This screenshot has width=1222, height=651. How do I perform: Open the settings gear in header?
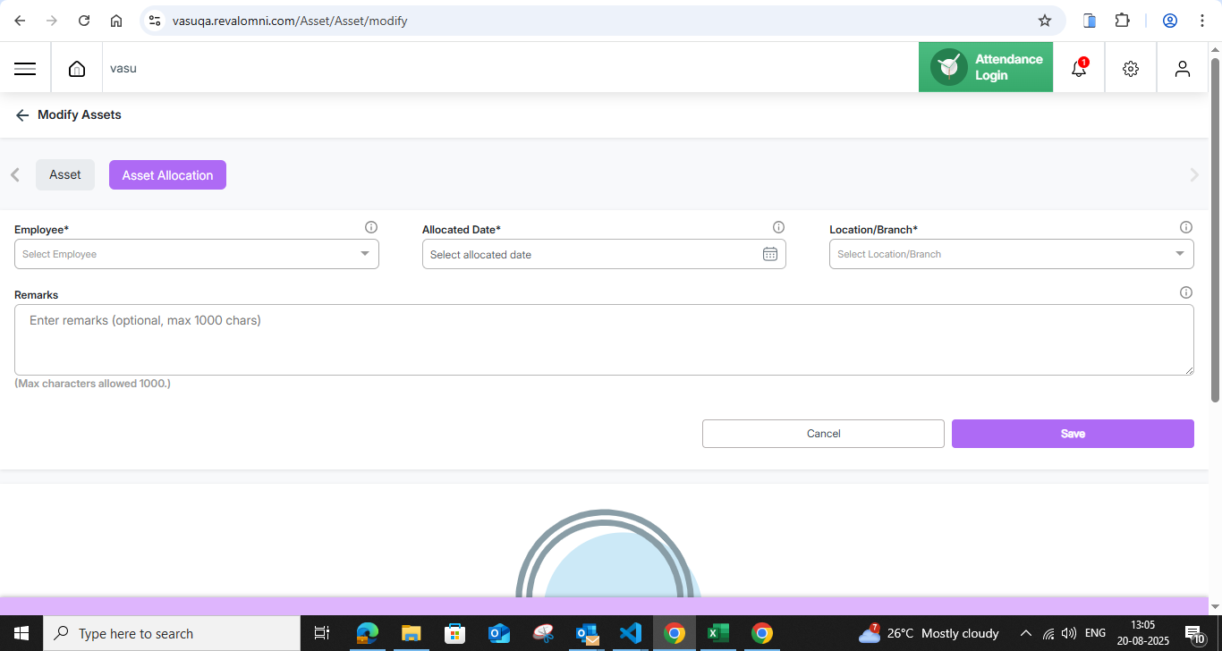tap(1131, 69)
